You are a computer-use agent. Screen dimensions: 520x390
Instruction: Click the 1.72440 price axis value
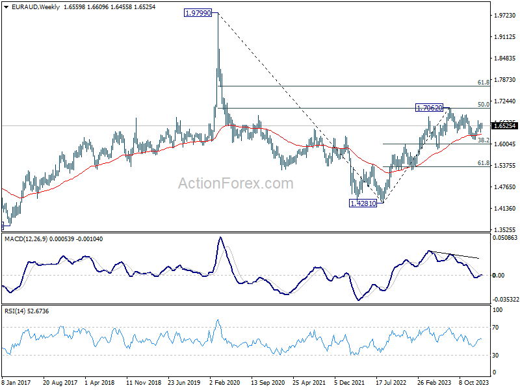point(505,101)
